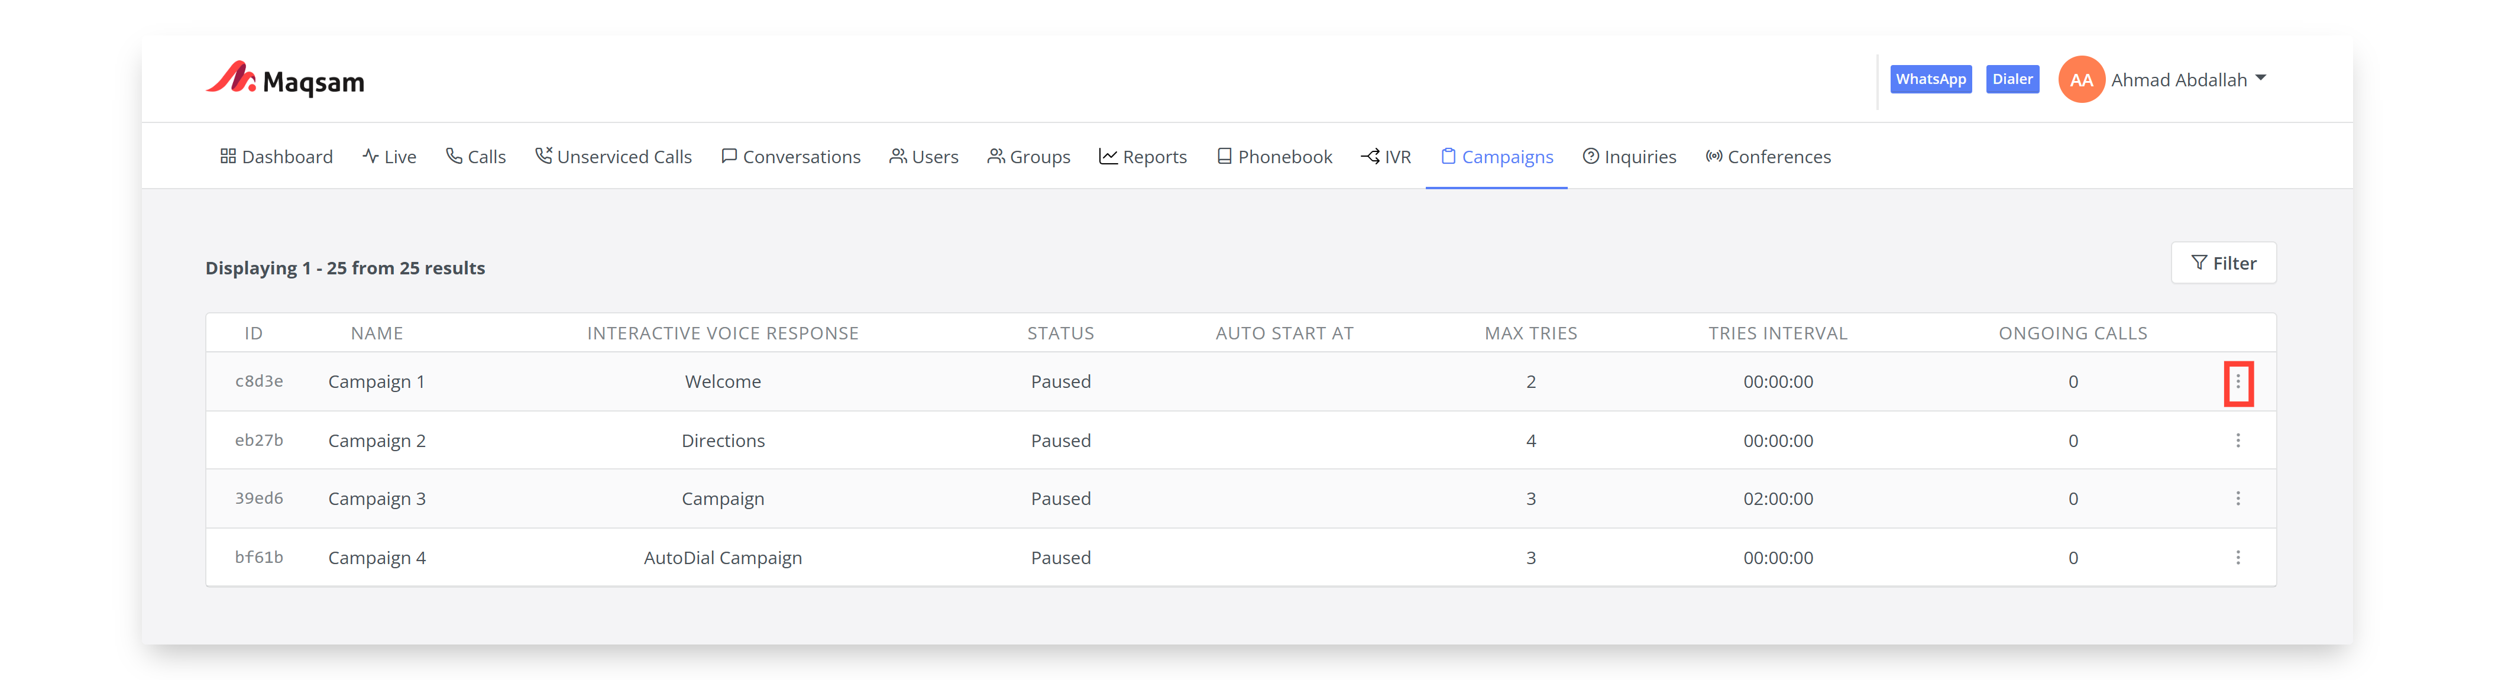Viewport: 2495px width, 680px height.
Task: Open the three-dot menu for Campaign 2
Action: [x=2237, y=441]
